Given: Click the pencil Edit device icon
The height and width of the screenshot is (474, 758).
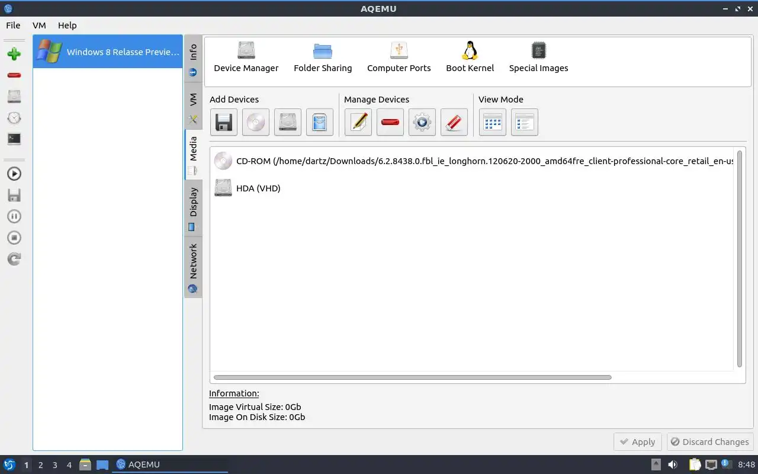Looking at the screenshot, I should coord(358,122).
